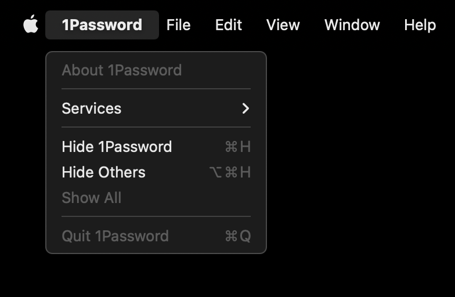Open the Edit menu

tap(229, 25)
